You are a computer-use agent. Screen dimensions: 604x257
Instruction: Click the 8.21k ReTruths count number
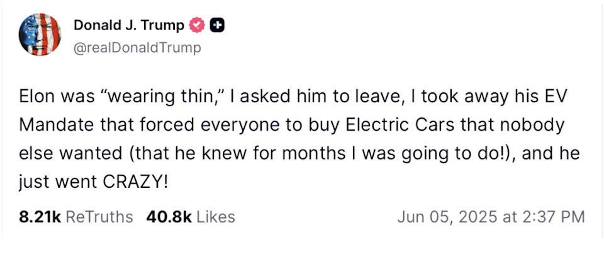(x=40, y=217)
